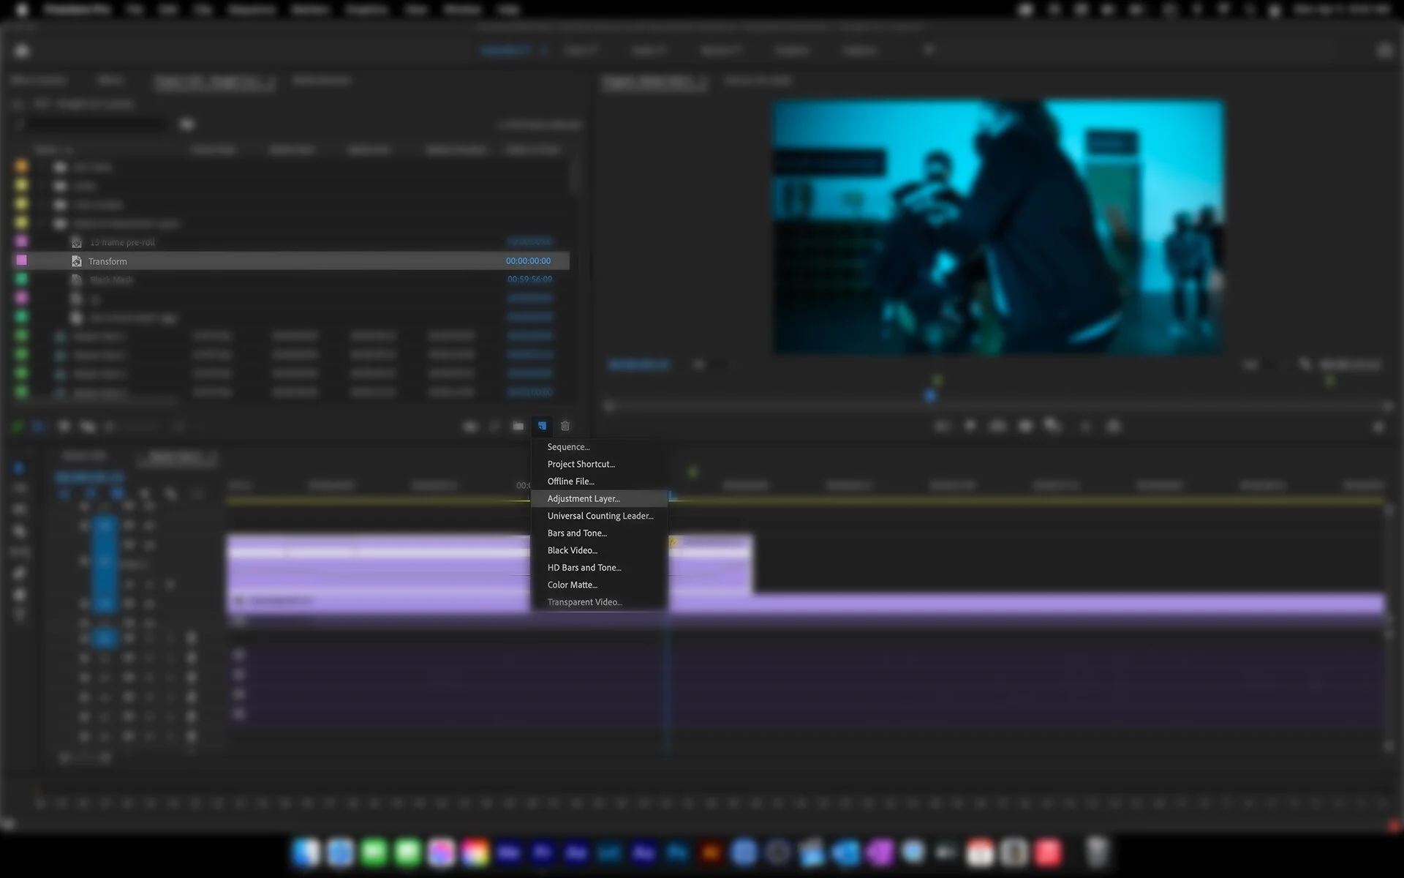
Task: Select the Selection tool in the Tools panel
Action: [x=19, y=468]
